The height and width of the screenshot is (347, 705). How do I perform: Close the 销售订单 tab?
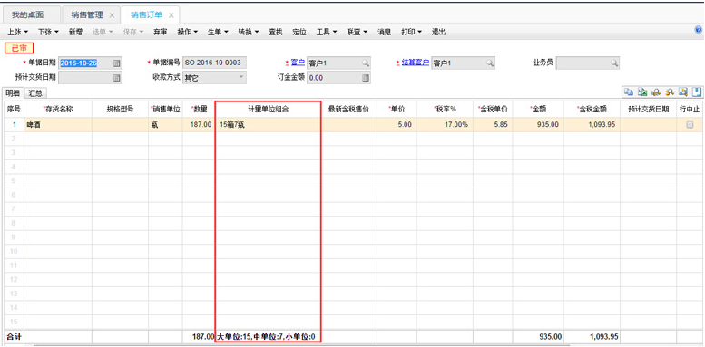171,15
